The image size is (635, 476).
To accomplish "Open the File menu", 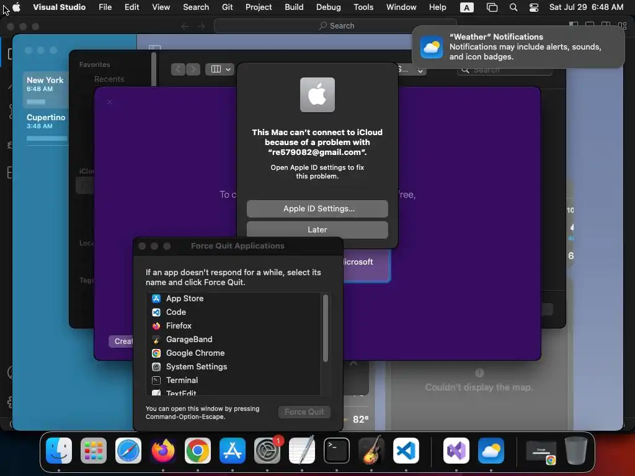I will (105, 7).
